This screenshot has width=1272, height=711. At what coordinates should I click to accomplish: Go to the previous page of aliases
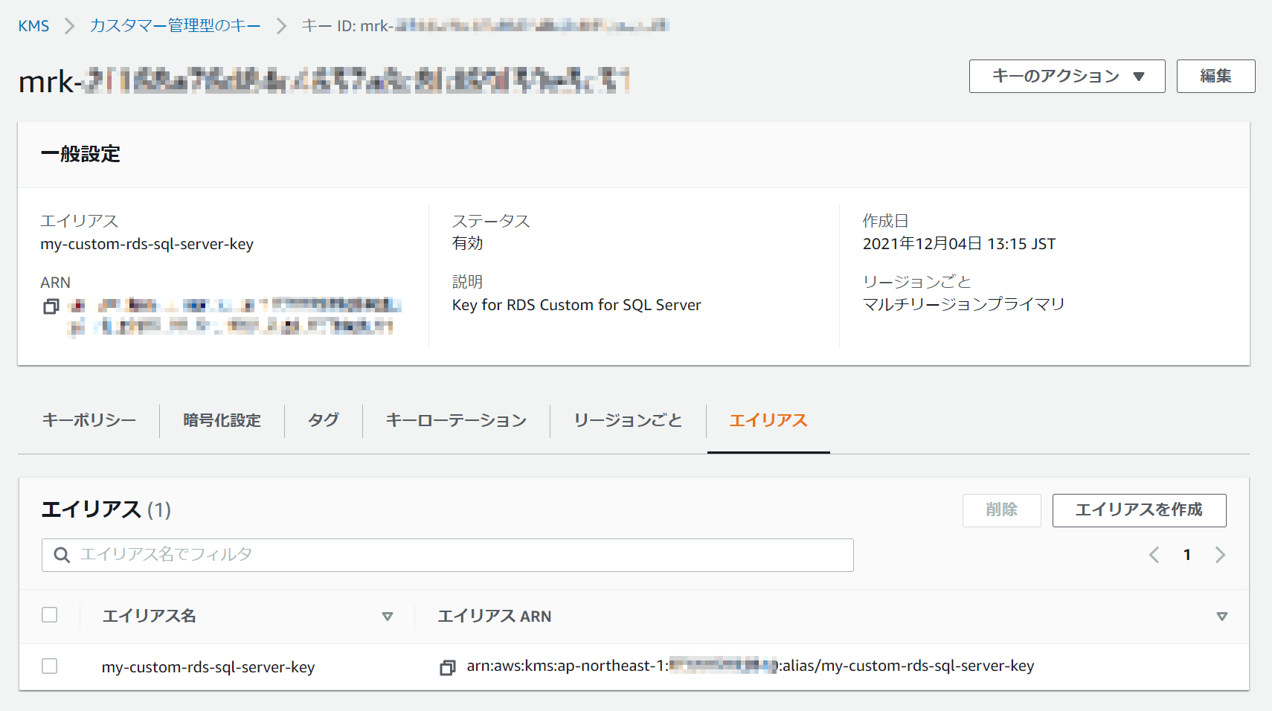pyautogui.click(x=1154, y=554)
